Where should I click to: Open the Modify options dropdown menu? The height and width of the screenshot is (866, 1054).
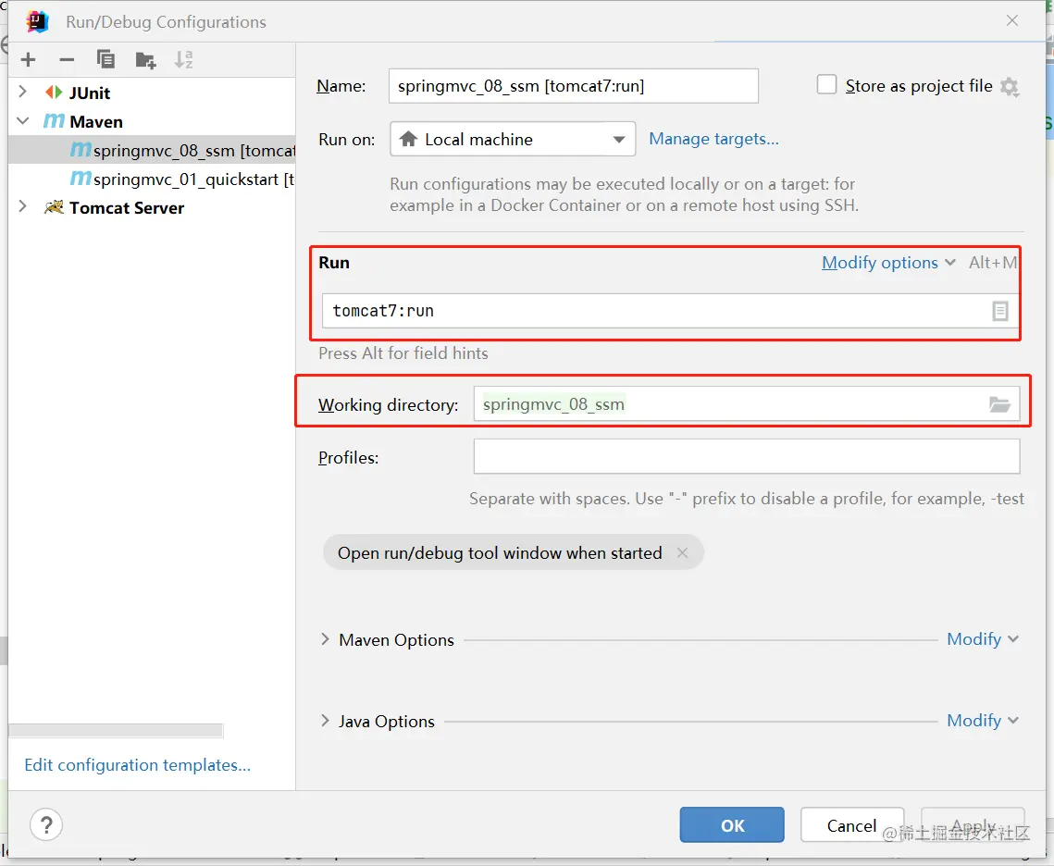pos(888,263)
